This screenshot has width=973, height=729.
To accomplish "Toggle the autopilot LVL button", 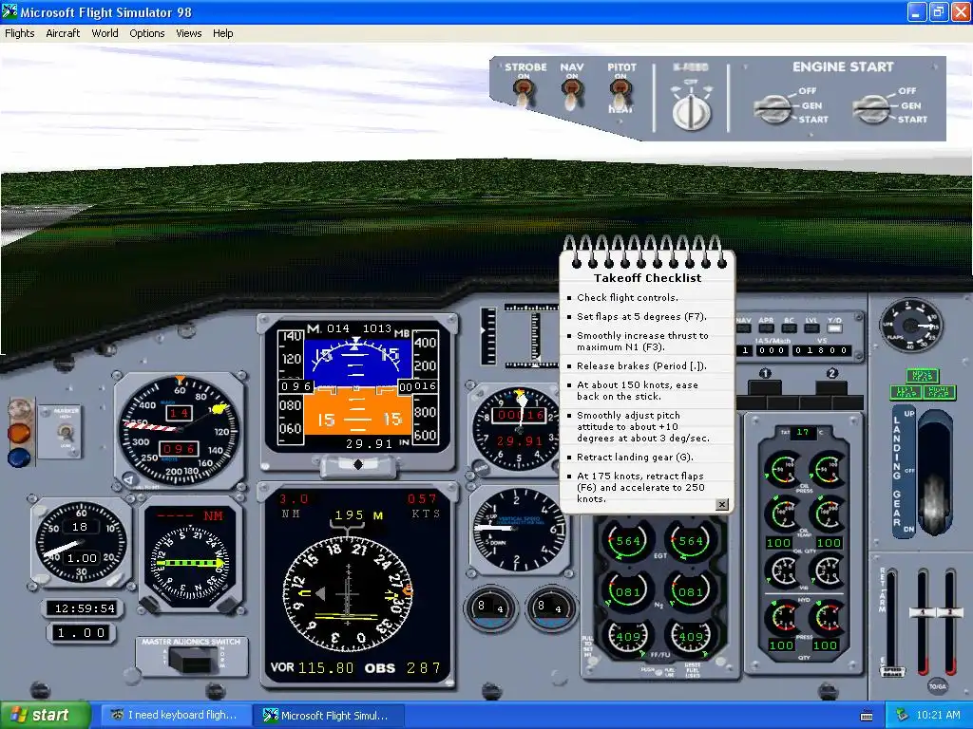I will [811, 327].
